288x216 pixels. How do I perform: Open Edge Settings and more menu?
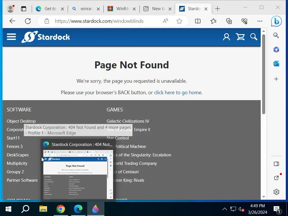(260, 21)
